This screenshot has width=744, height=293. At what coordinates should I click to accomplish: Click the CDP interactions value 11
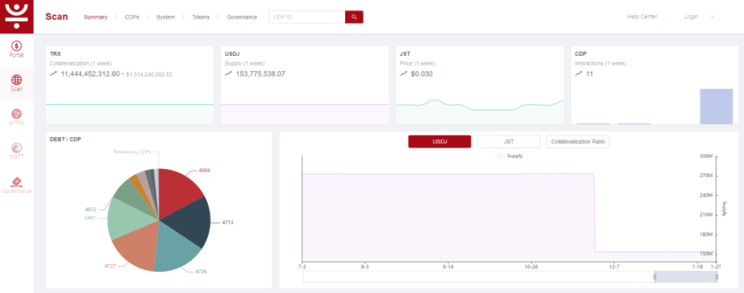pos(590,74)
